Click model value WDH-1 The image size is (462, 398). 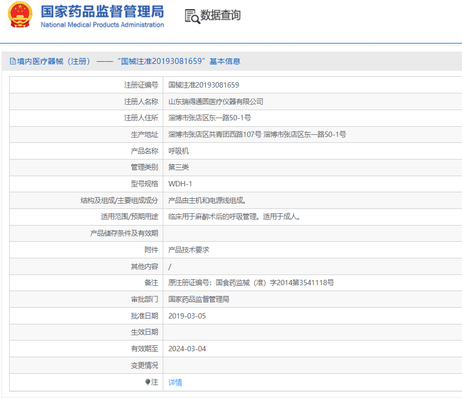[180, 184]
